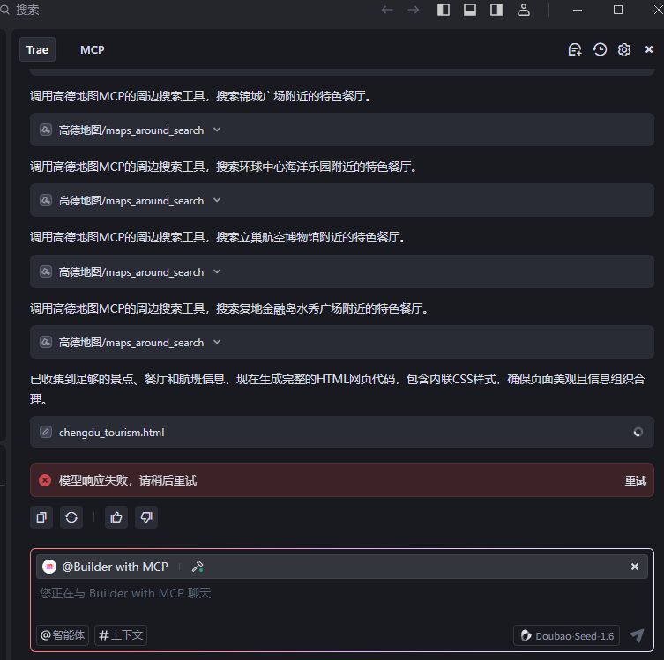The image size is (664, 660).
Task: Open the Doubao-Seed-1.6 model selector
Action: click(x=567, y=635)
